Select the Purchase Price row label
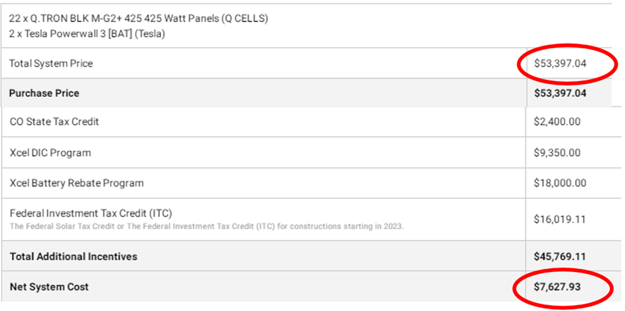The image size is (625, 311). [44, 93]
